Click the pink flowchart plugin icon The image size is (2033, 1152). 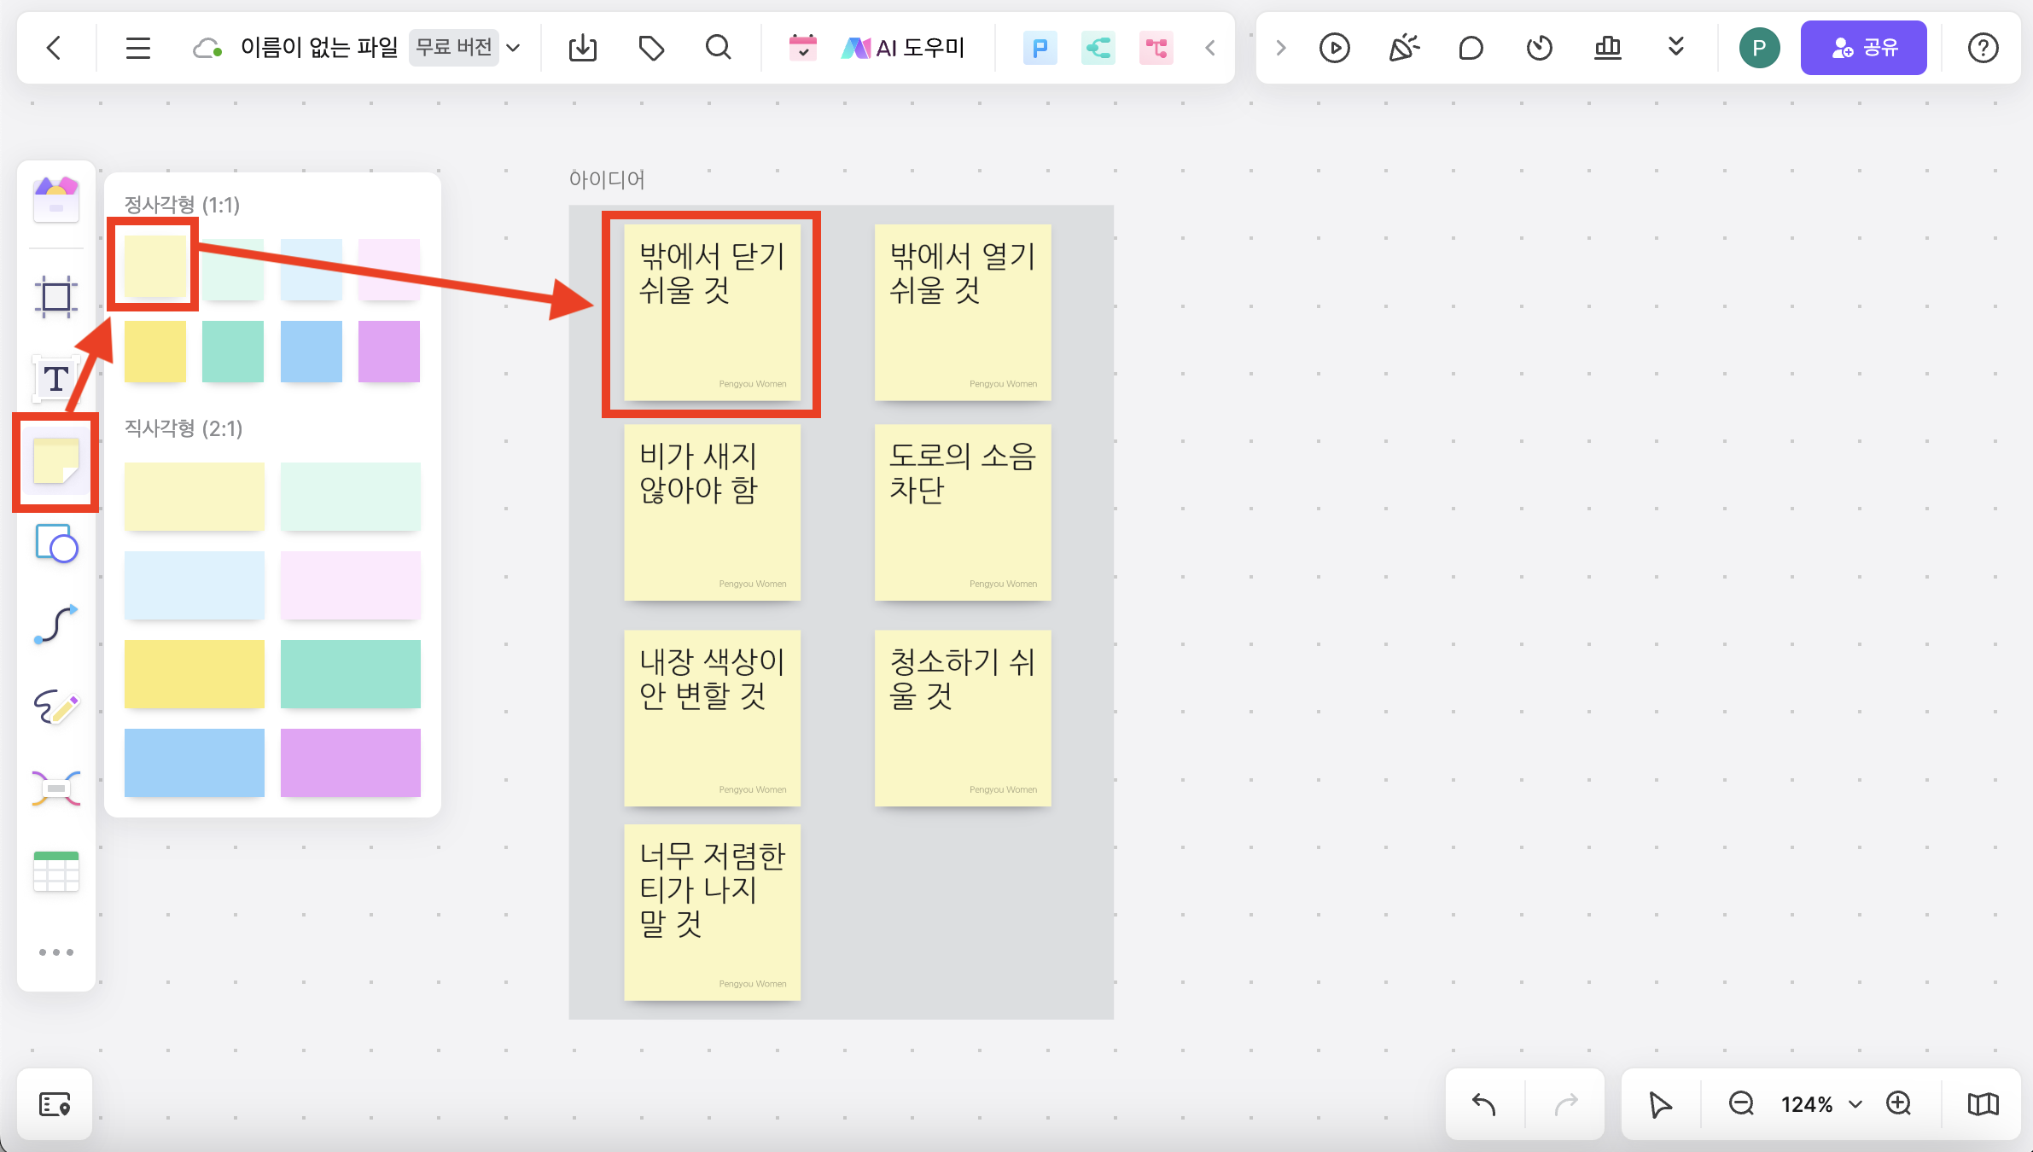[1156, 48]
